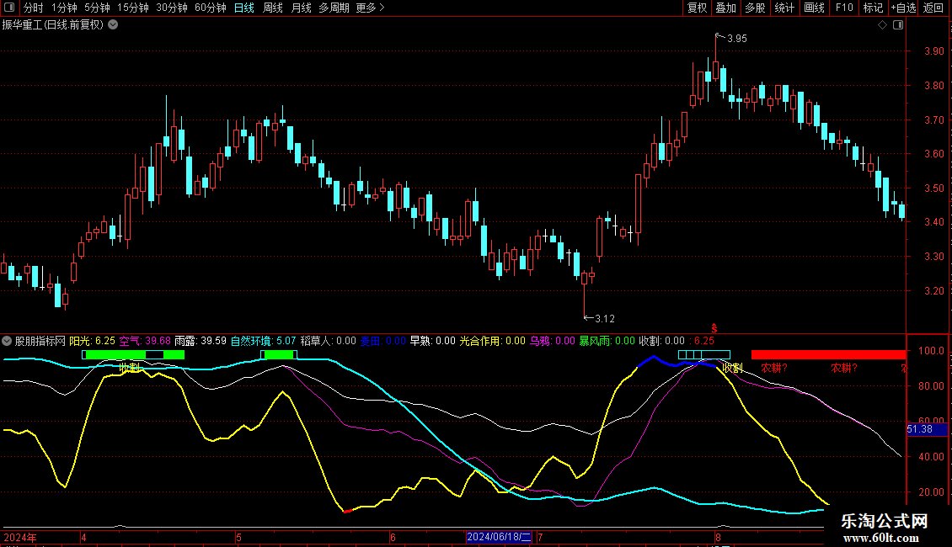The image size is (952, 547).
Task: Click the 返回 back button
Action: (x=933, y=8)
